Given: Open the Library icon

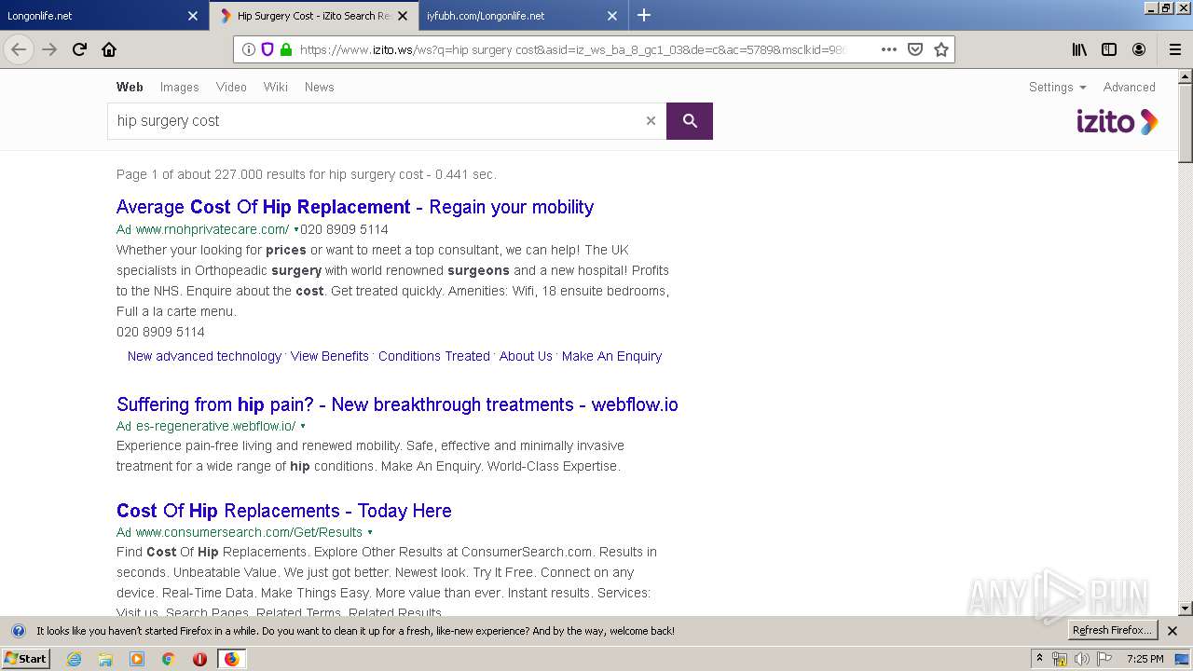Looking at the screenshot, I should [x=1079, y=49].
